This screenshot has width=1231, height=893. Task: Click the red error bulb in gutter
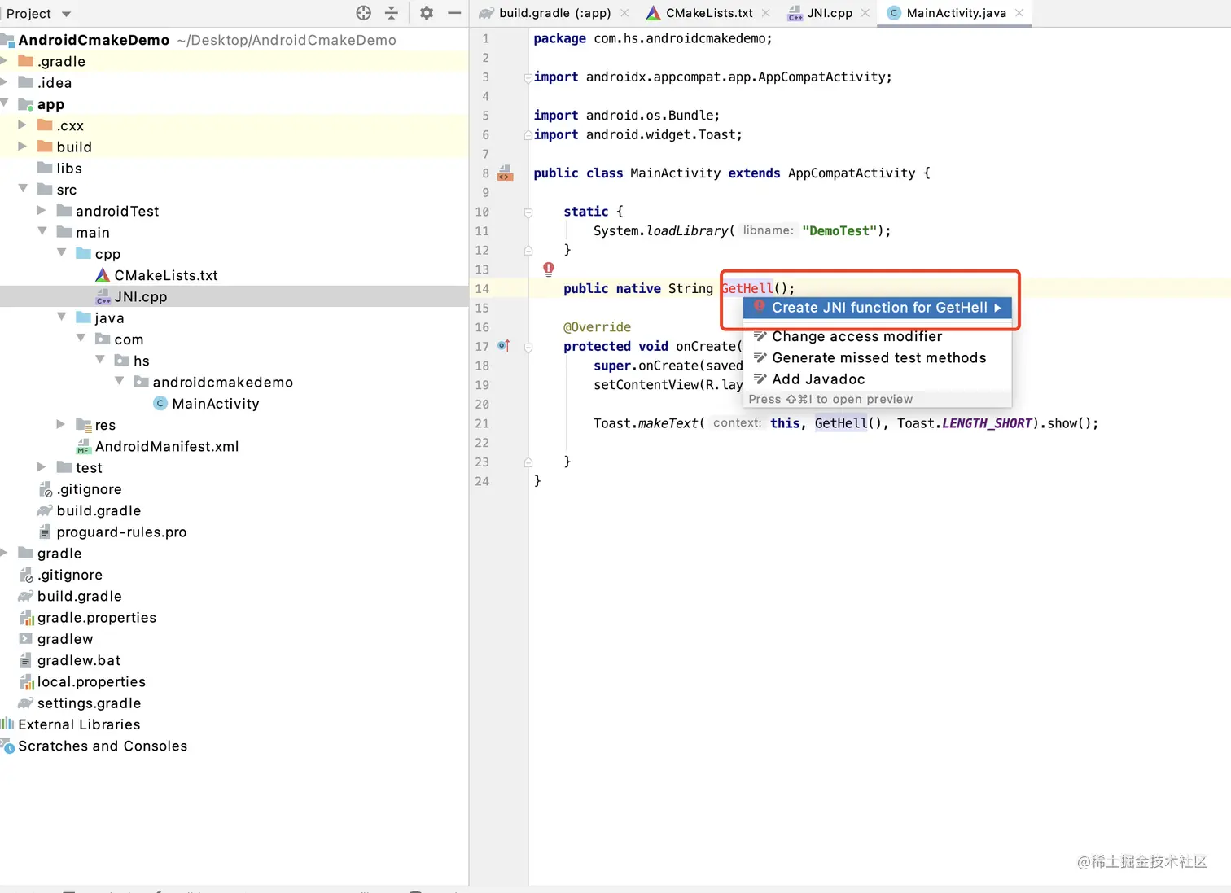click(x=549, y=269)
